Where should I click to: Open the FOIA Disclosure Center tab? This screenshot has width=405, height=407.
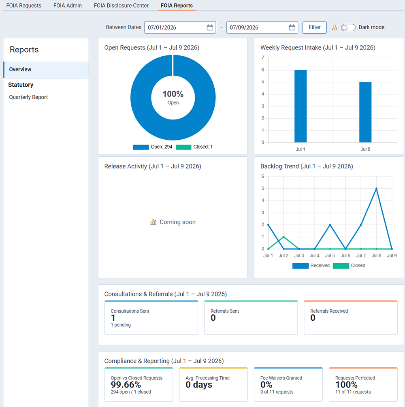[121, 5]
